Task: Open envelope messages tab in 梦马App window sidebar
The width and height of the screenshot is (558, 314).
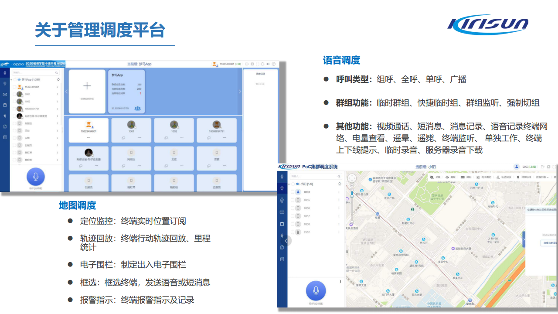Action: point(5,94)
